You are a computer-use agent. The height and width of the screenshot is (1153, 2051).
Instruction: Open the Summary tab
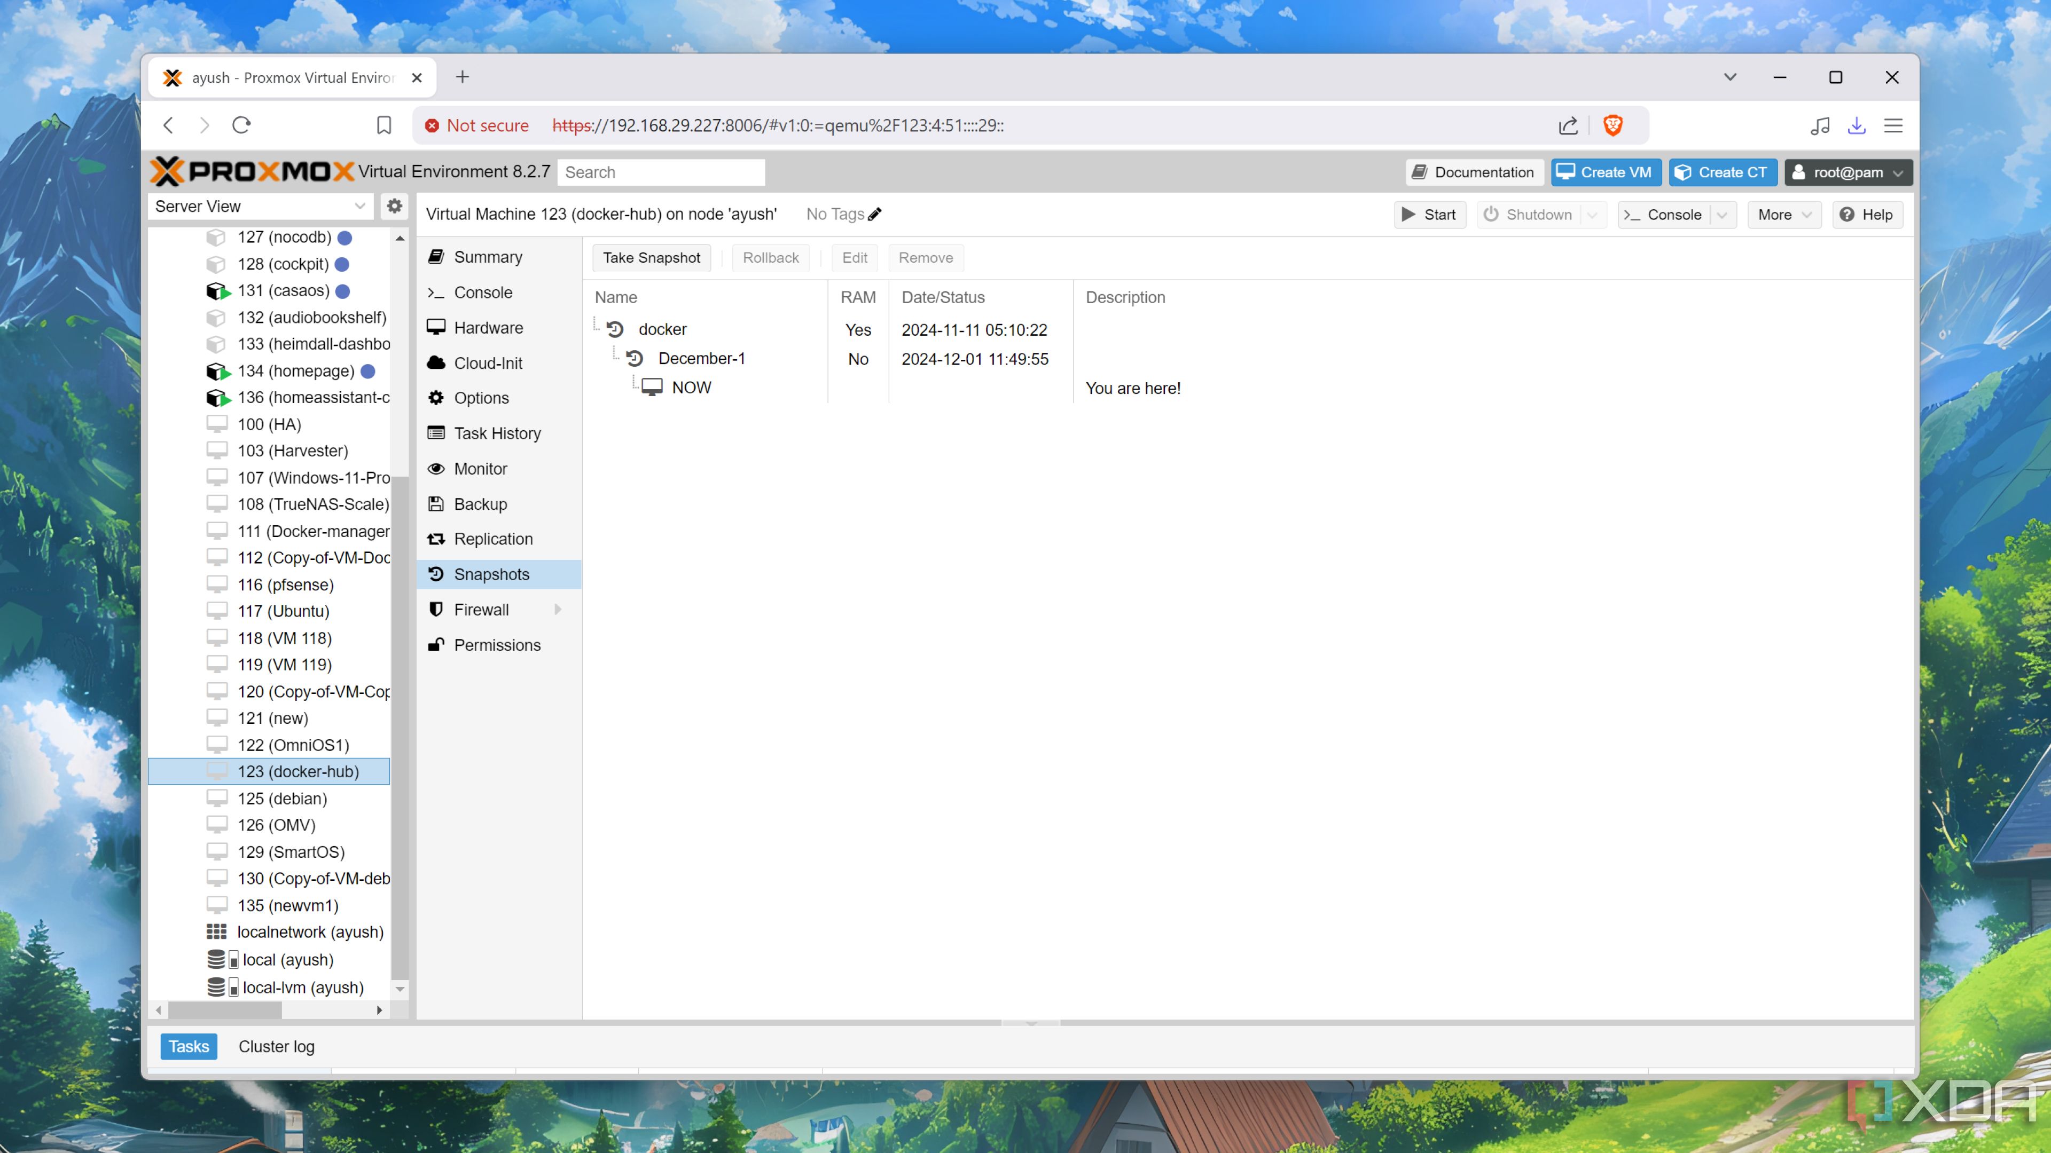click(x=498, y=257)
